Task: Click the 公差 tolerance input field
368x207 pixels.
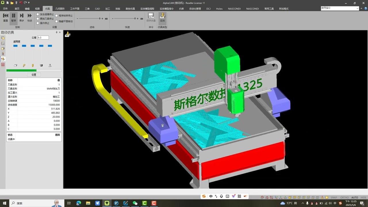Action: point(43,38)
